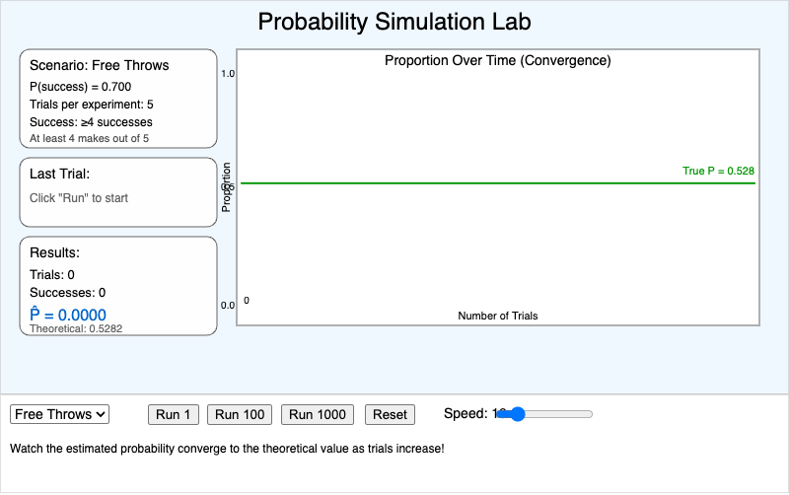Viewport: 789px width, 495px height.
Task: Click the 1.0 y-axis tick label
Action: [x=228, y=73]
